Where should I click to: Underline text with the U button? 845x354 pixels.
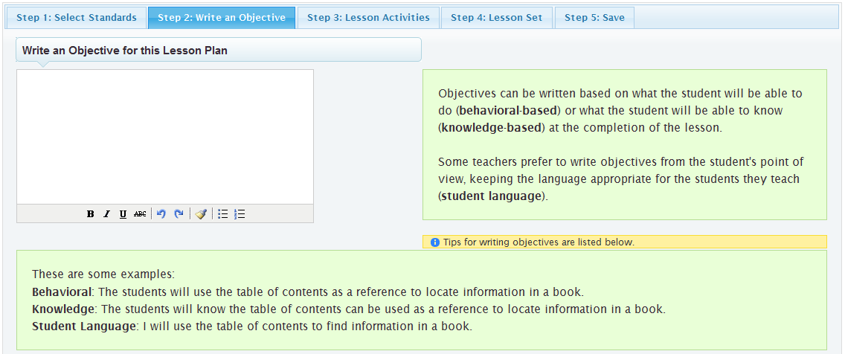(123, 214)
